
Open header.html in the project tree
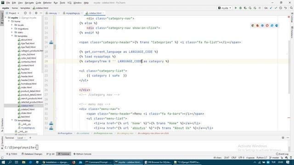tap(27, 77)
